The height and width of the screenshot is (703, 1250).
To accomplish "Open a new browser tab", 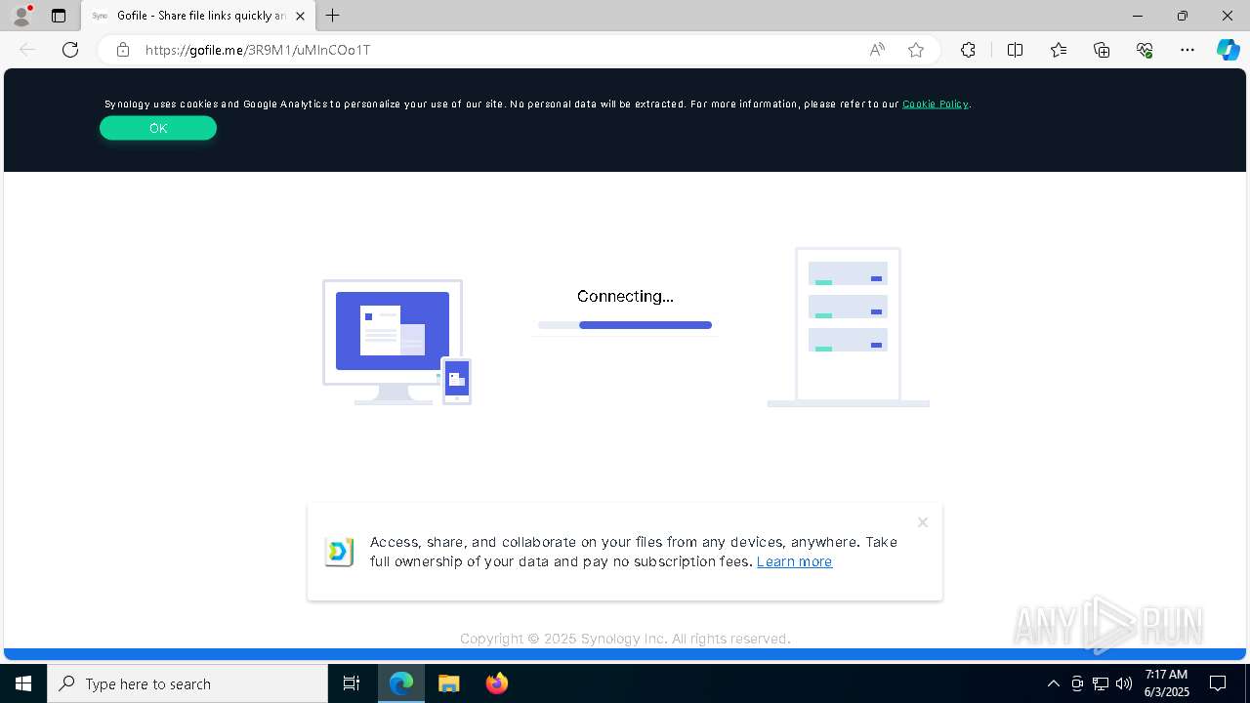I will (x=333, y=16).
